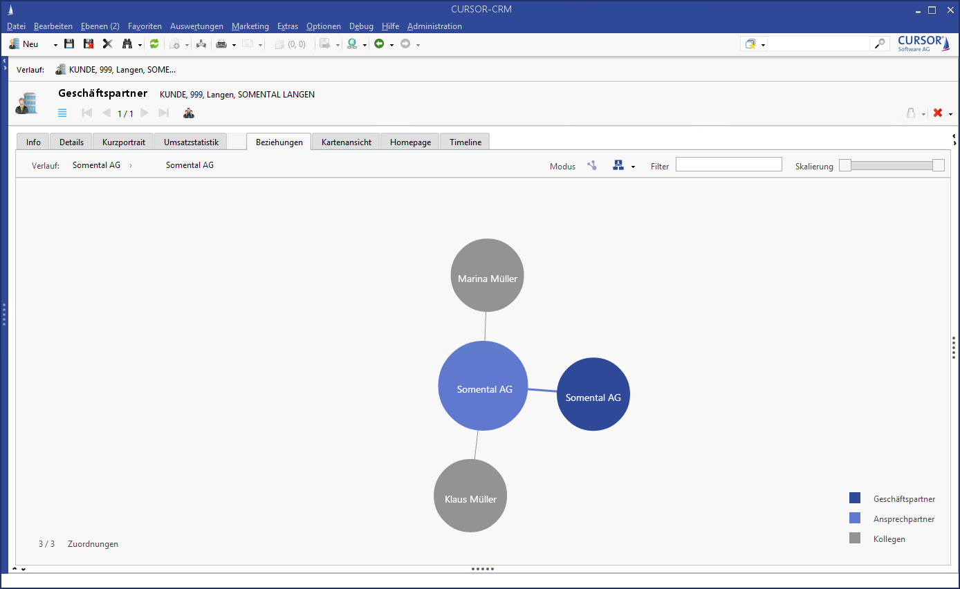The height and width of the screenshot is (589, 960).
Task: Open the dropdown beside the red X
Action: tap(951, 114)
